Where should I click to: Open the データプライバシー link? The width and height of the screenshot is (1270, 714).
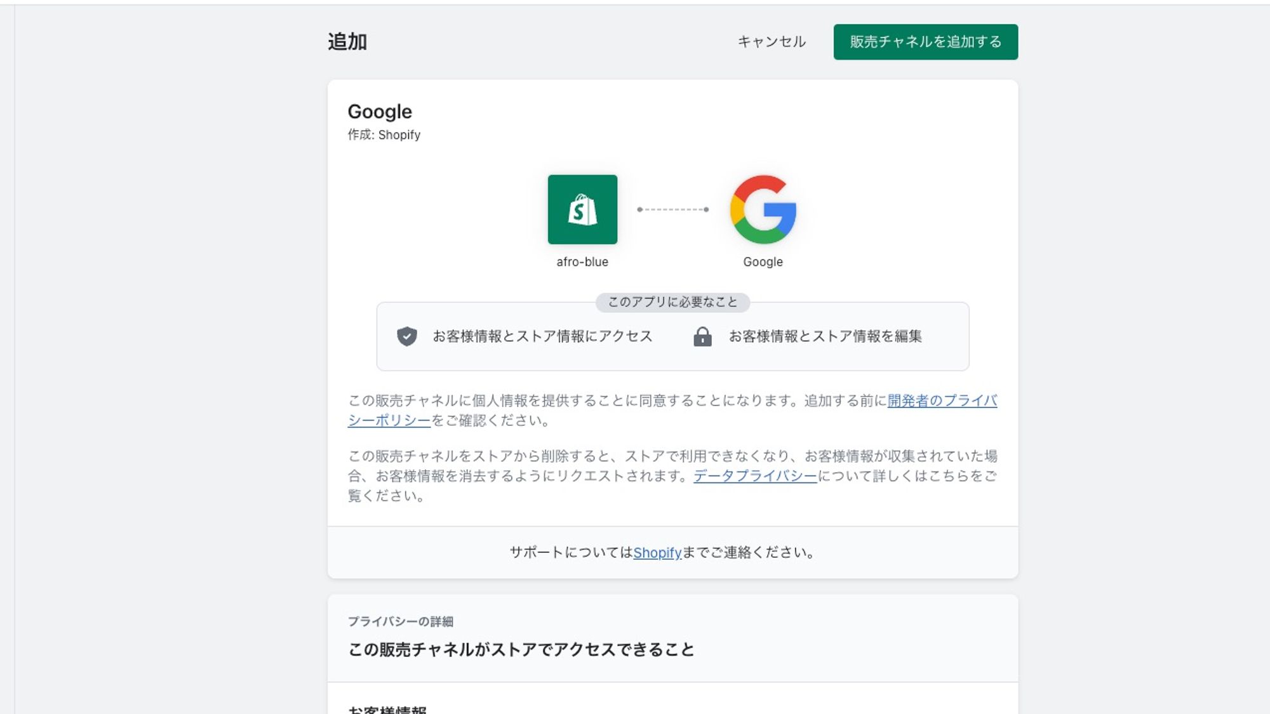(755, 476)
